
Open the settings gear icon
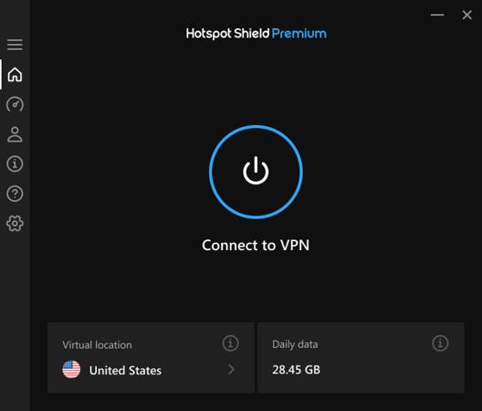(x=15, y=224)
